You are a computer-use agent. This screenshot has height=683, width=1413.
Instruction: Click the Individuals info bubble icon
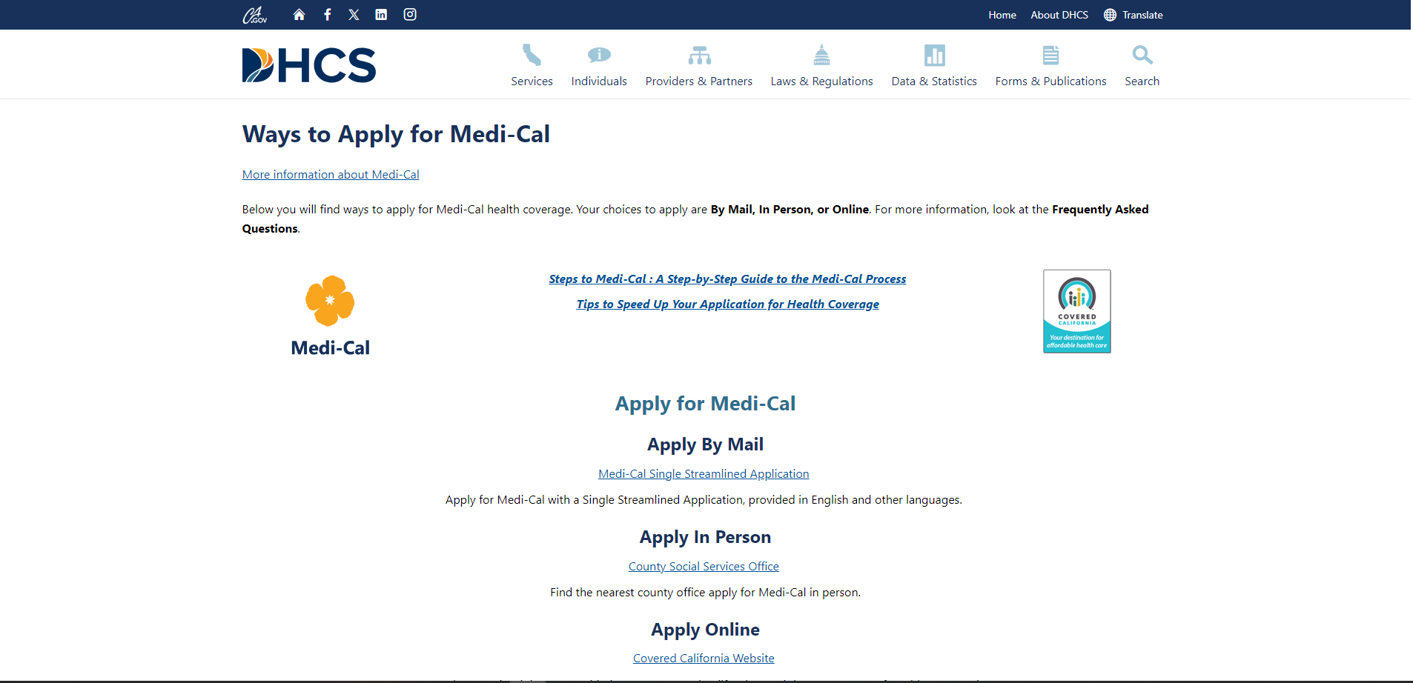599,55
